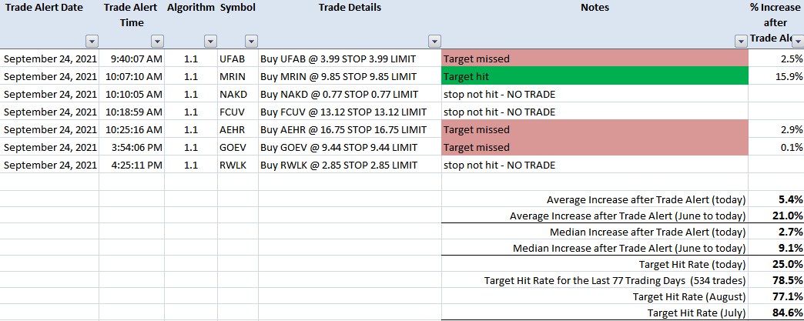
Task: Open the Symbol column filter dropdown
Action: 251,42
